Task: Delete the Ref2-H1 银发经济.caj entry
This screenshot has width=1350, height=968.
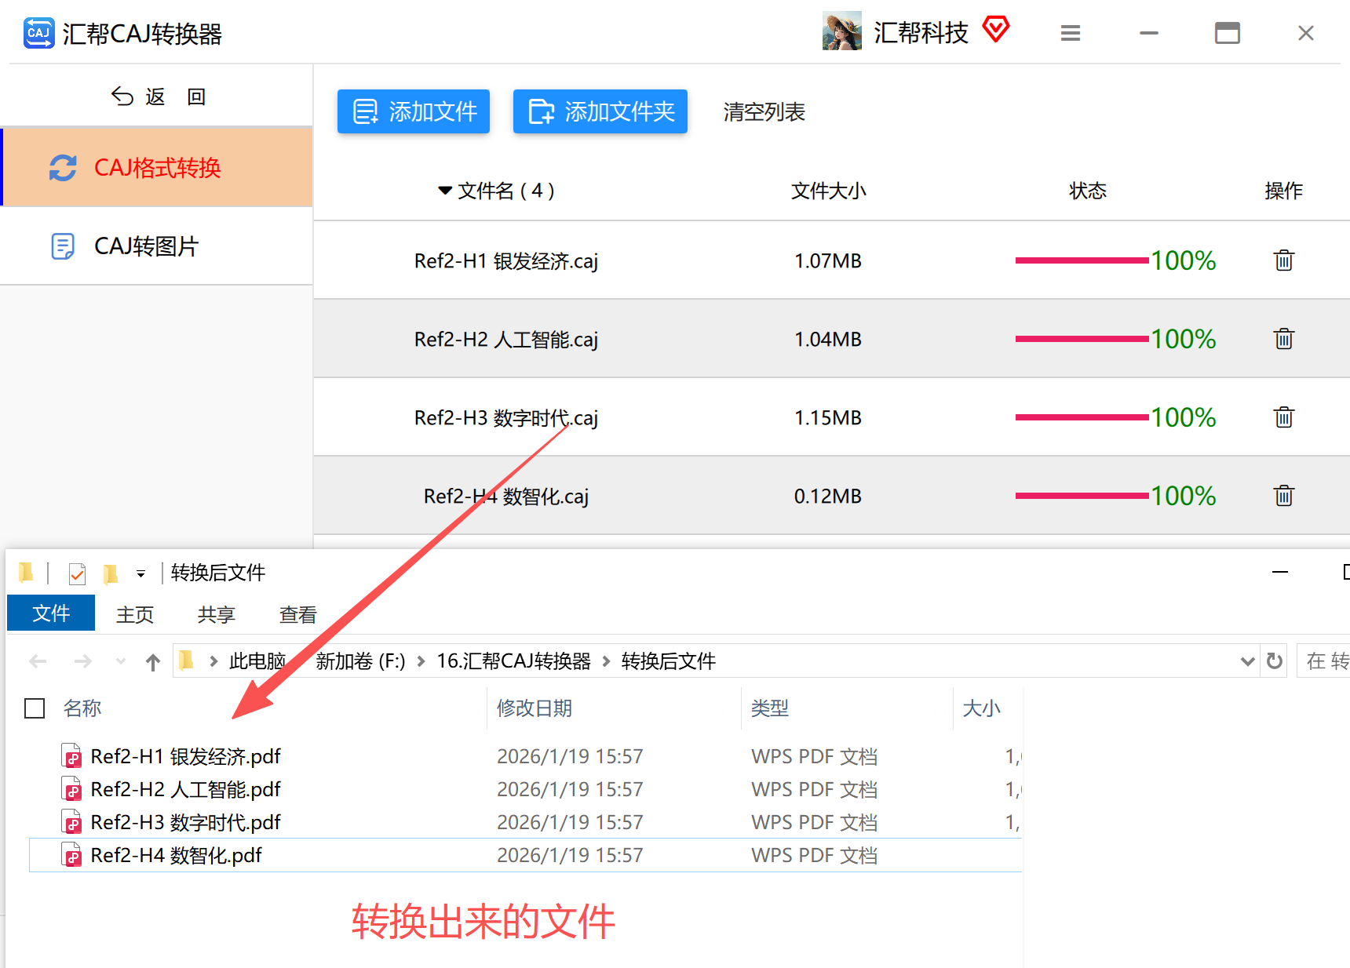Action: 1284,260
